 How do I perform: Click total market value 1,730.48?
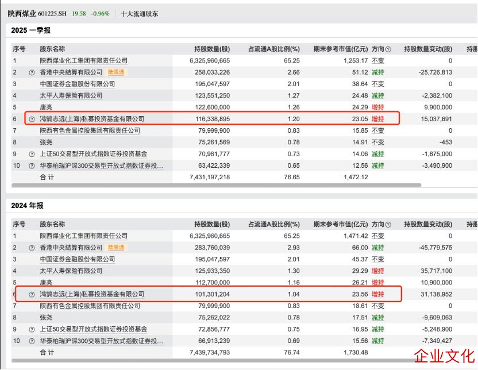(x=356, y=353)
